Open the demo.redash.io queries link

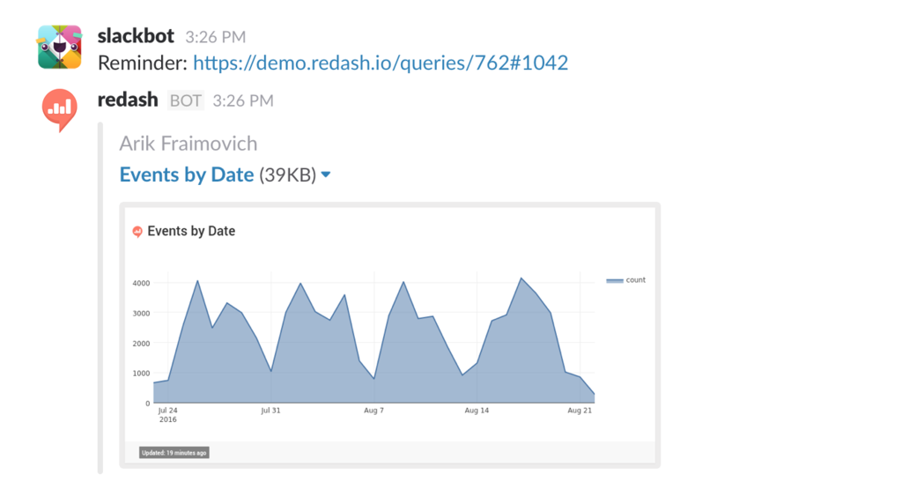pyautogui.click(x=381, y=63)
